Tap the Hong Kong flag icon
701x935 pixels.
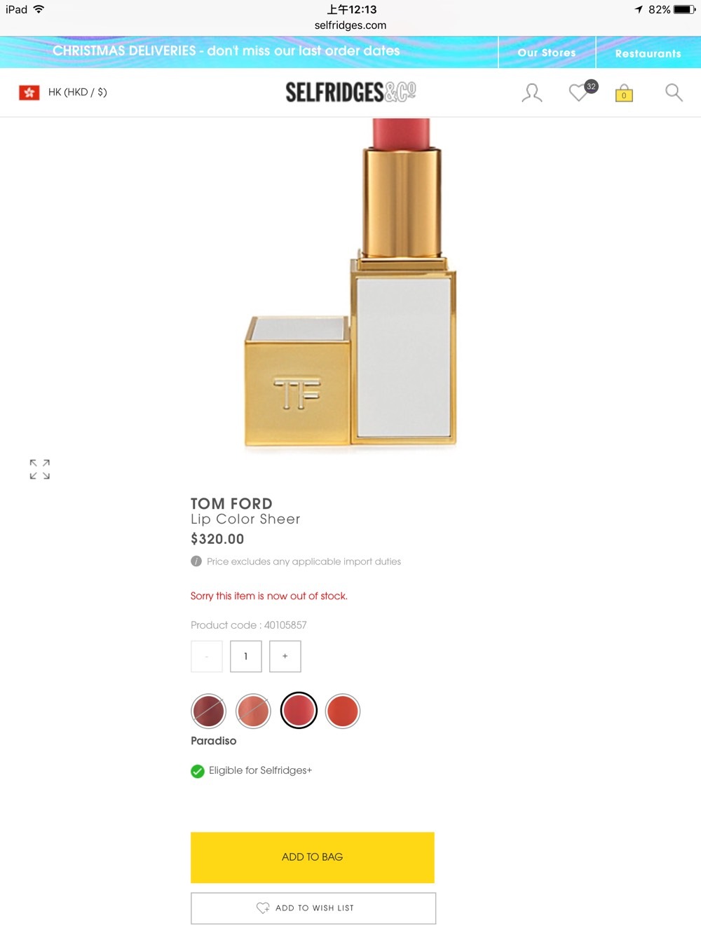pyautogui.click(x=29, y=93)
